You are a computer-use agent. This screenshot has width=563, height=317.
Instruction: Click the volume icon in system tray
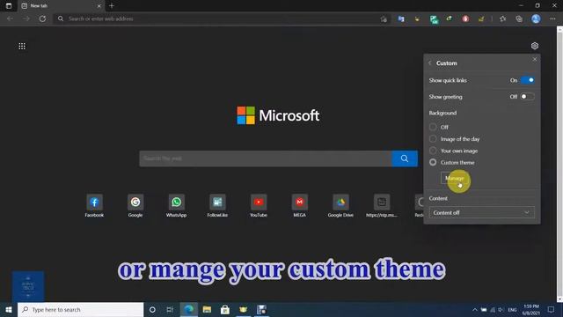501,309
